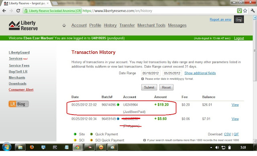Open the Merchant Tools menu
Screen dimensions: 257x156
(151, 25)
